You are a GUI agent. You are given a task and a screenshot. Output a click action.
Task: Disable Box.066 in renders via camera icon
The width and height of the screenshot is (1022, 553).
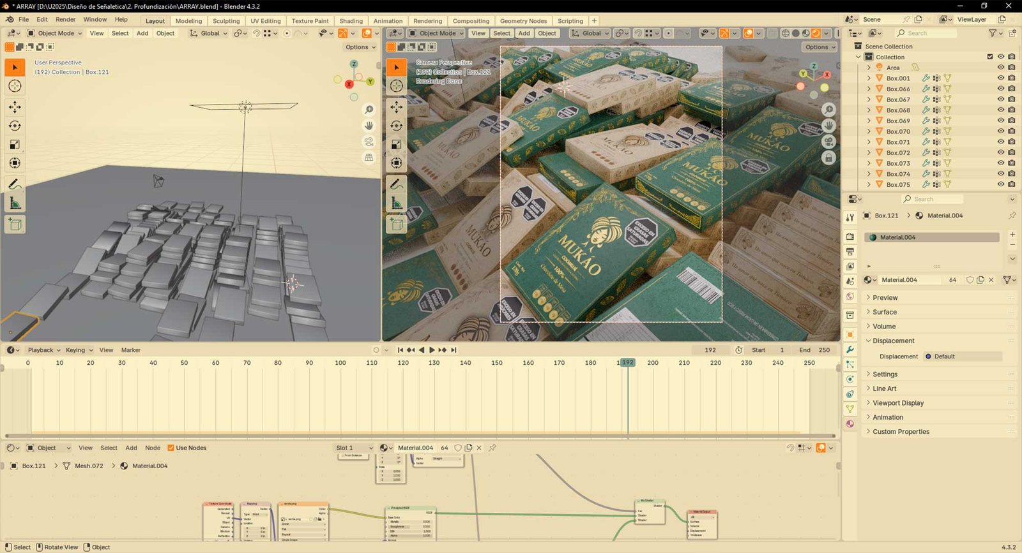pos(1012,89)
